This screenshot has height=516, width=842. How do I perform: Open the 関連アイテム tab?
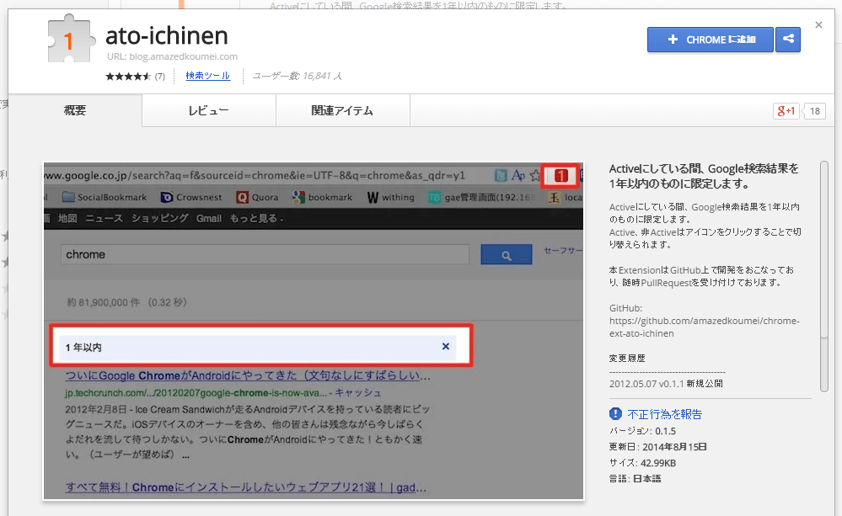pos(342,110)
